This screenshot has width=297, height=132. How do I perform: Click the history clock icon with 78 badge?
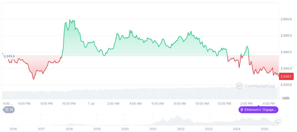[x=7, y=110]
